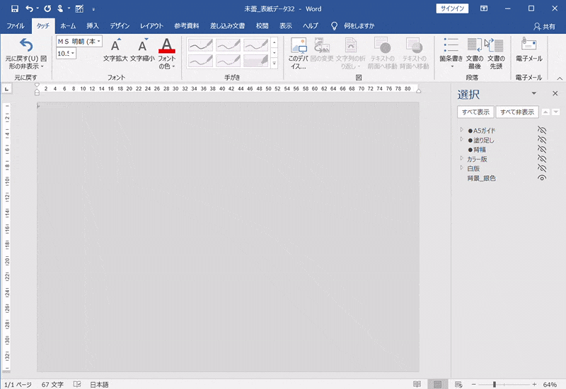Select the highlighter pen in 手がき gallery
This screenshot has width=566, height=389.
pyautogui.click(x=256, y=61)
